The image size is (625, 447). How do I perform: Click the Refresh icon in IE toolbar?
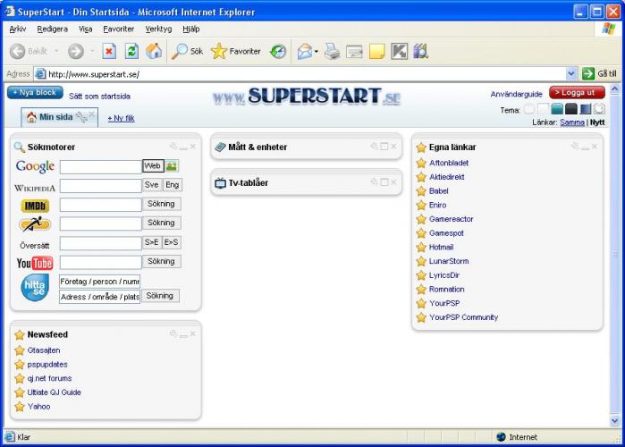(x=131, y=51)
